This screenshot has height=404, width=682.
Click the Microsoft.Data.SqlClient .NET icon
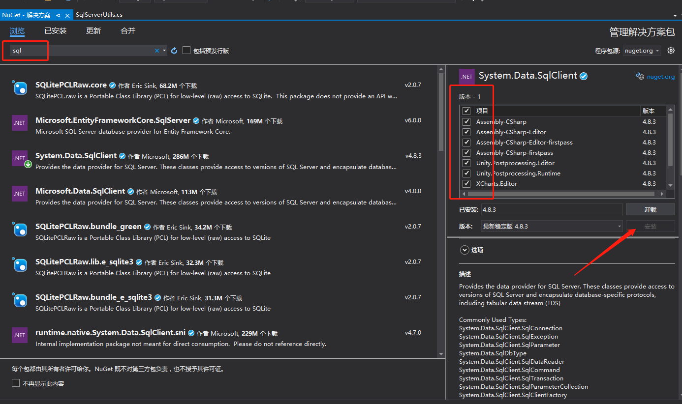point(20,194)
